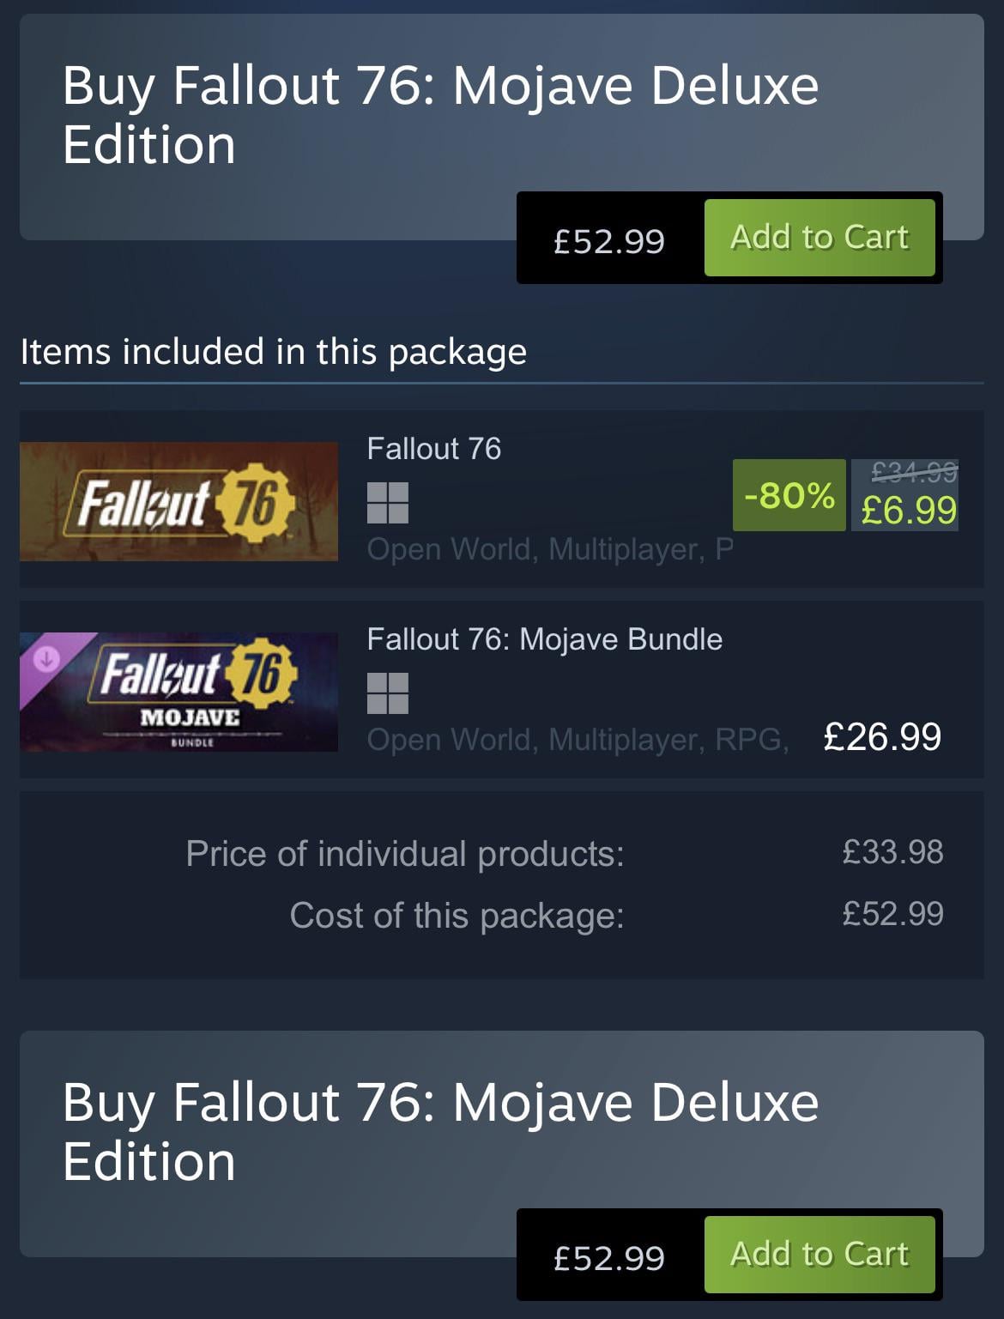Click the top 'Buy Fallout 76: Mojave Deluxe Edition' heading
This screenshot has width=1004, height=1319.
pos(440,114)
